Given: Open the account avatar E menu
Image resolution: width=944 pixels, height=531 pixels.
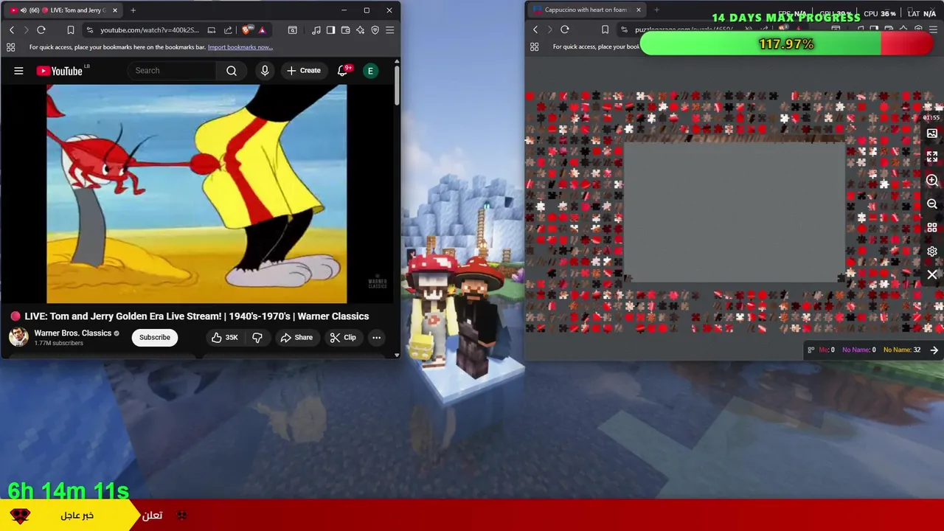Looking at the screenshot, I should tap(371, 71).
